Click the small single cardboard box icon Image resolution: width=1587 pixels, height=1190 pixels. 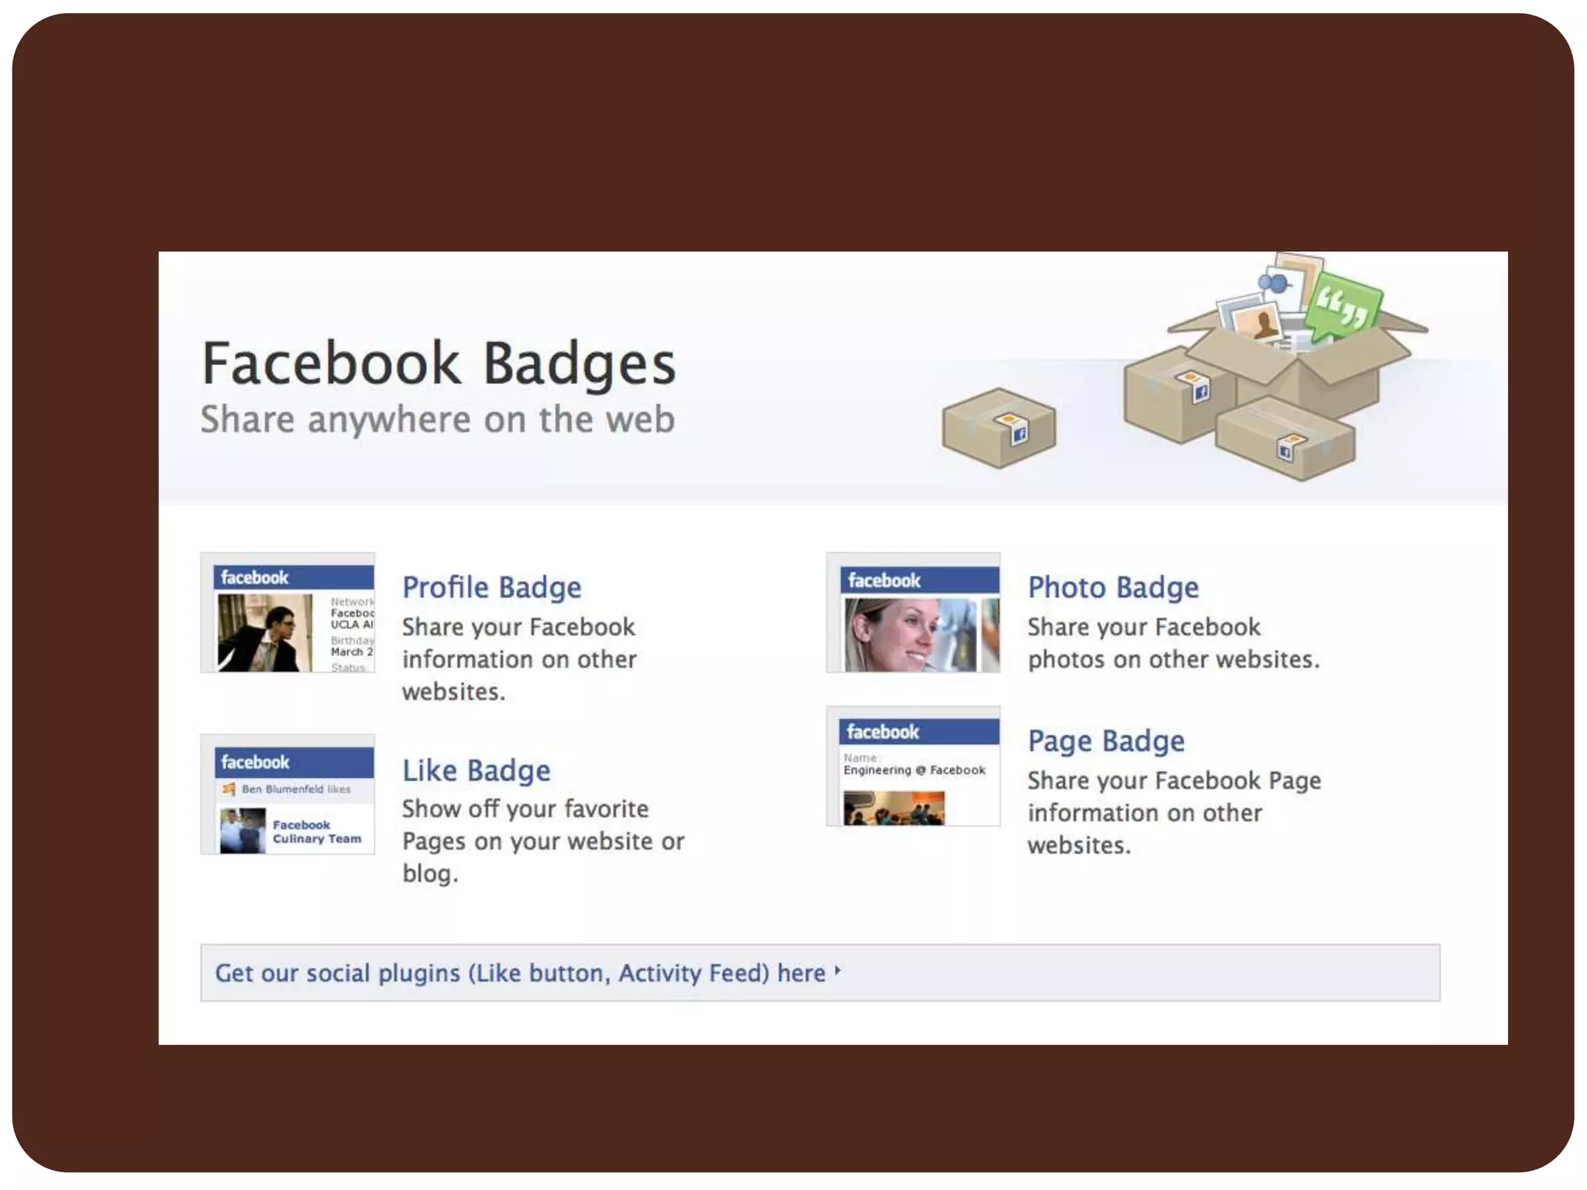pos(999,428)
